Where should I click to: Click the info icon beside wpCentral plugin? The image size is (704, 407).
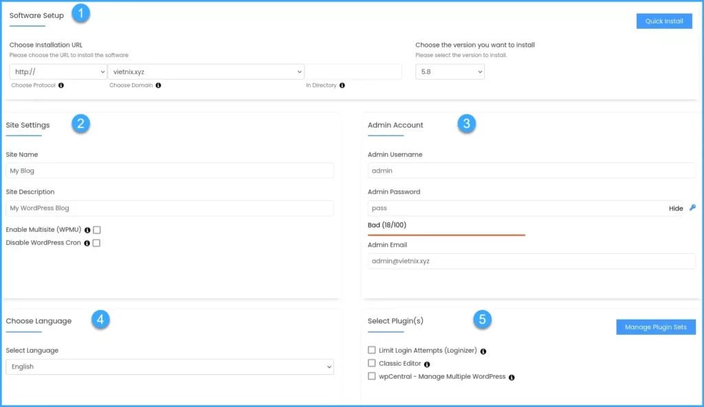pyautogui.click(x=510, y=376)
